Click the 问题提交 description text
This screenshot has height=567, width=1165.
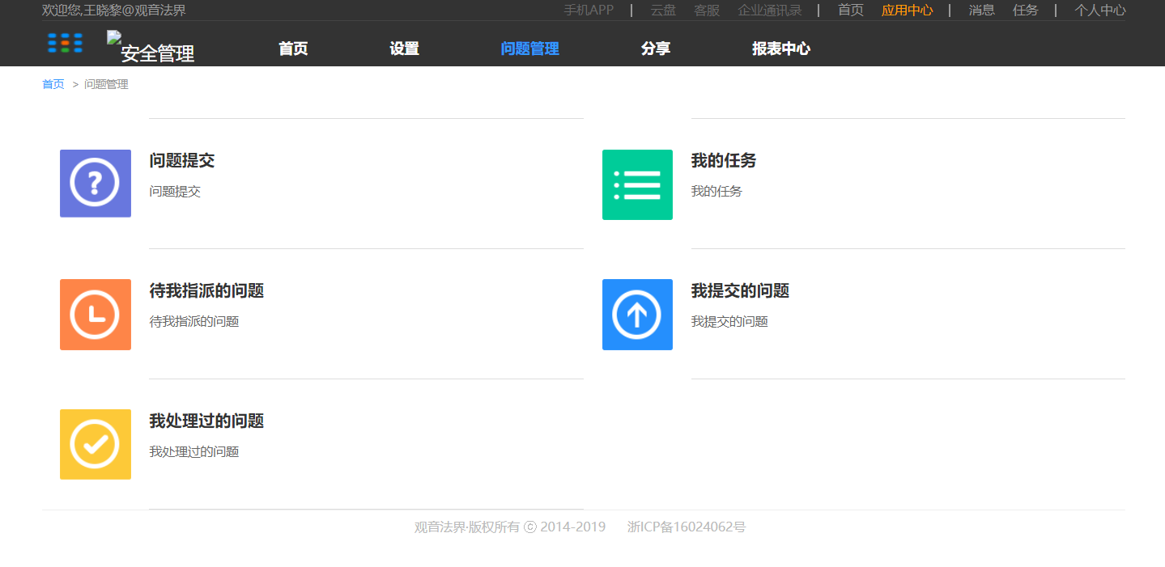click(x=175, y=192)
